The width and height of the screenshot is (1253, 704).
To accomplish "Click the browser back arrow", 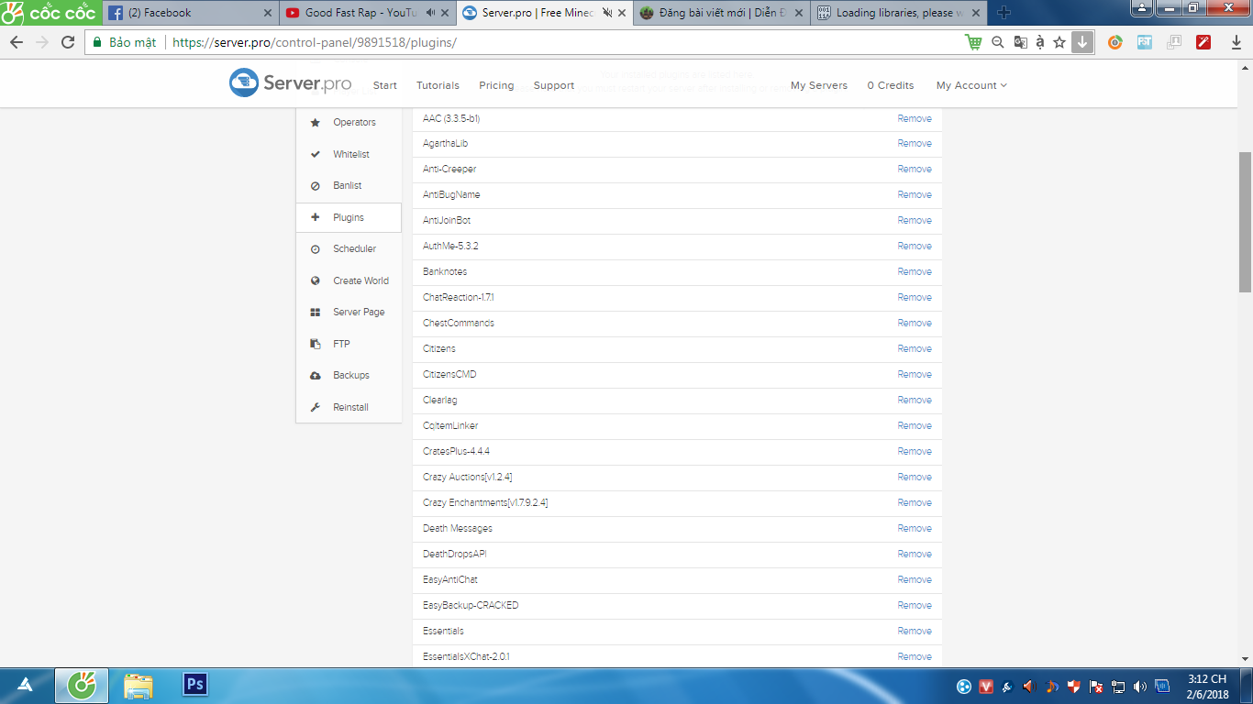I will (17, 42).
